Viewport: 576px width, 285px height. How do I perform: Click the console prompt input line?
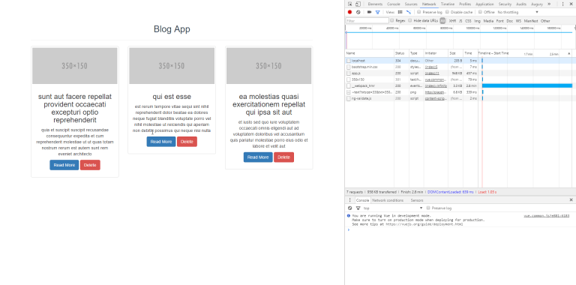pyautogui.click(x=460, y=230)
